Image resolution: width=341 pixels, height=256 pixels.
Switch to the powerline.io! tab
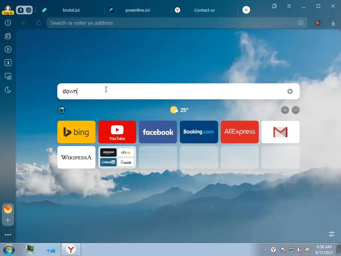click(138, 10)
